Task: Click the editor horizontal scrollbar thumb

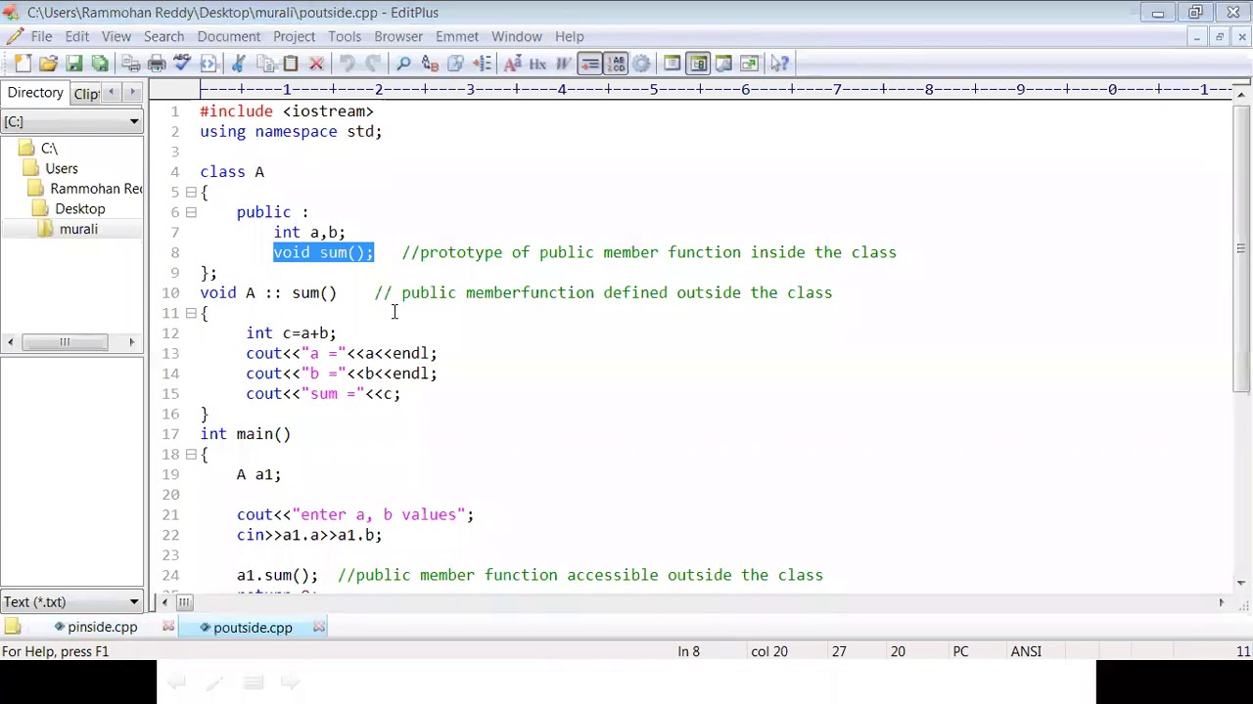Action: click(x=184, y=602)
